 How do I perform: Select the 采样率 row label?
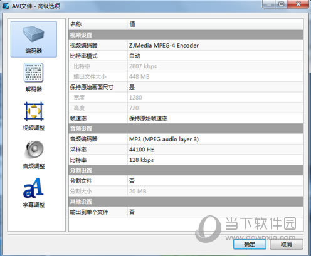[78, 150]
